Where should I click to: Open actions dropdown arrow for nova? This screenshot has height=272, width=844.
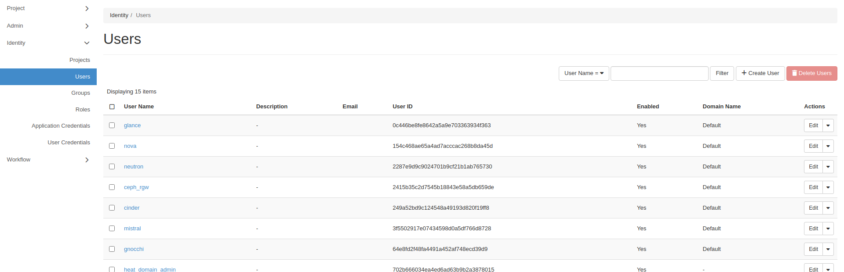[x=828, y=146]
